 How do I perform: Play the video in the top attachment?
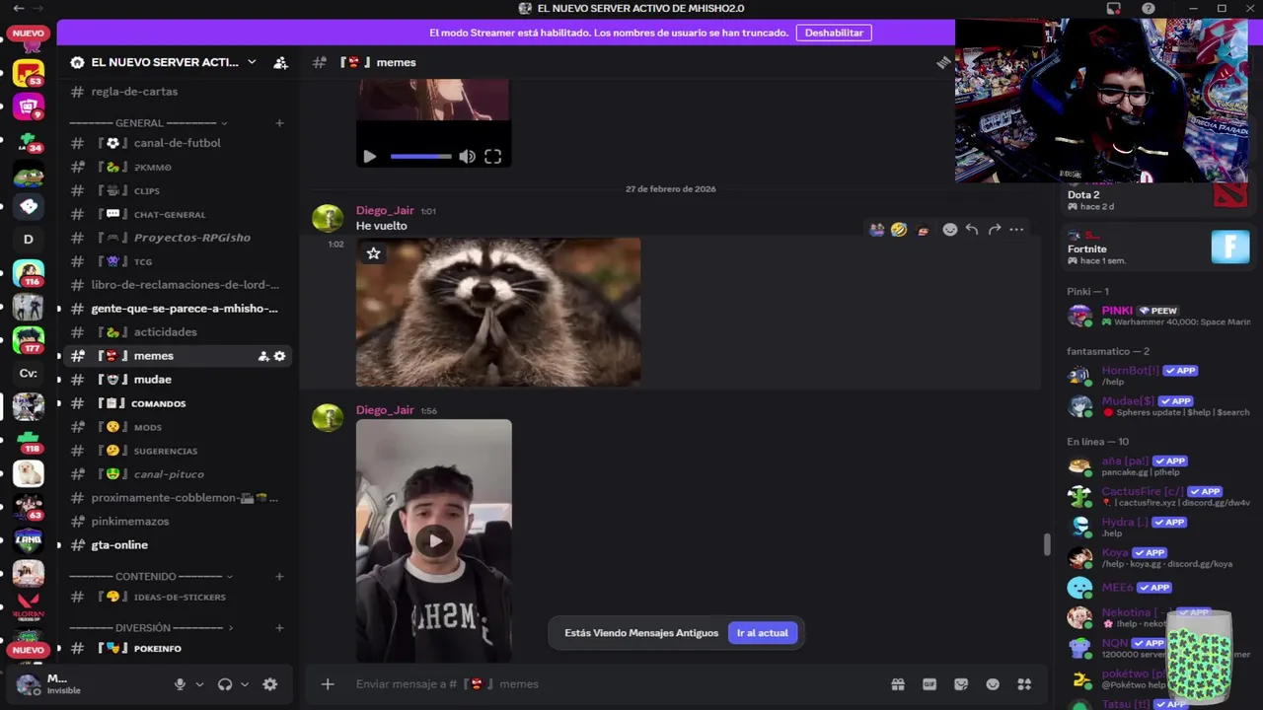370,156
